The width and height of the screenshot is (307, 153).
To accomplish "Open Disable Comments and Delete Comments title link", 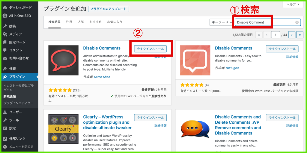I will [238, 125].
